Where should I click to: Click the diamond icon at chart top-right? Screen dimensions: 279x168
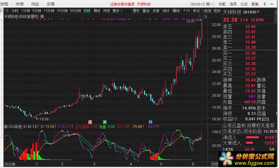click(x=199, y=16)
